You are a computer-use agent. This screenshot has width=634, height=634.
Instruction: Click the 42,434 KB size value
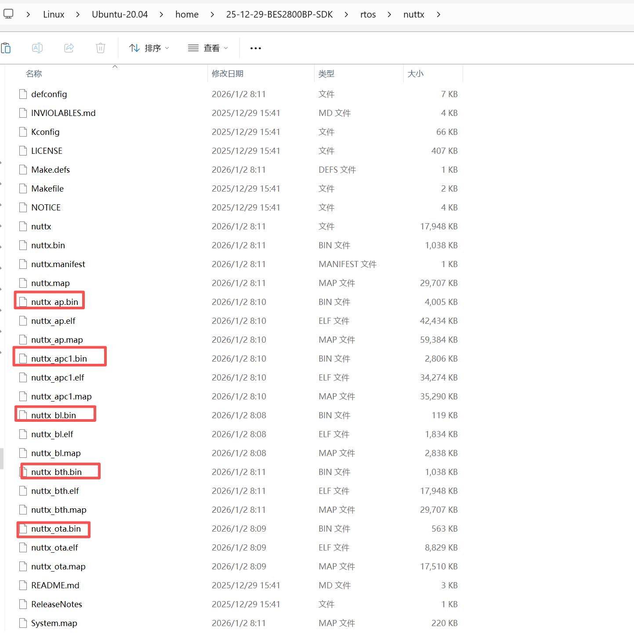(438, 321)
